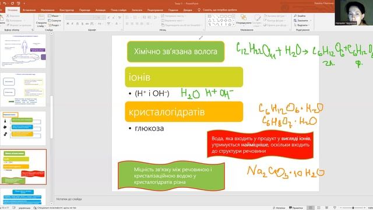Toggle align text right
This screenshot has width=373, height=210.
(137, 24)
